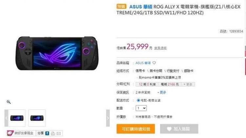This screenshot has width=246, height=138.
Task: Go to previous thumbnail with left arrow
Action: (x=6, y=118)
